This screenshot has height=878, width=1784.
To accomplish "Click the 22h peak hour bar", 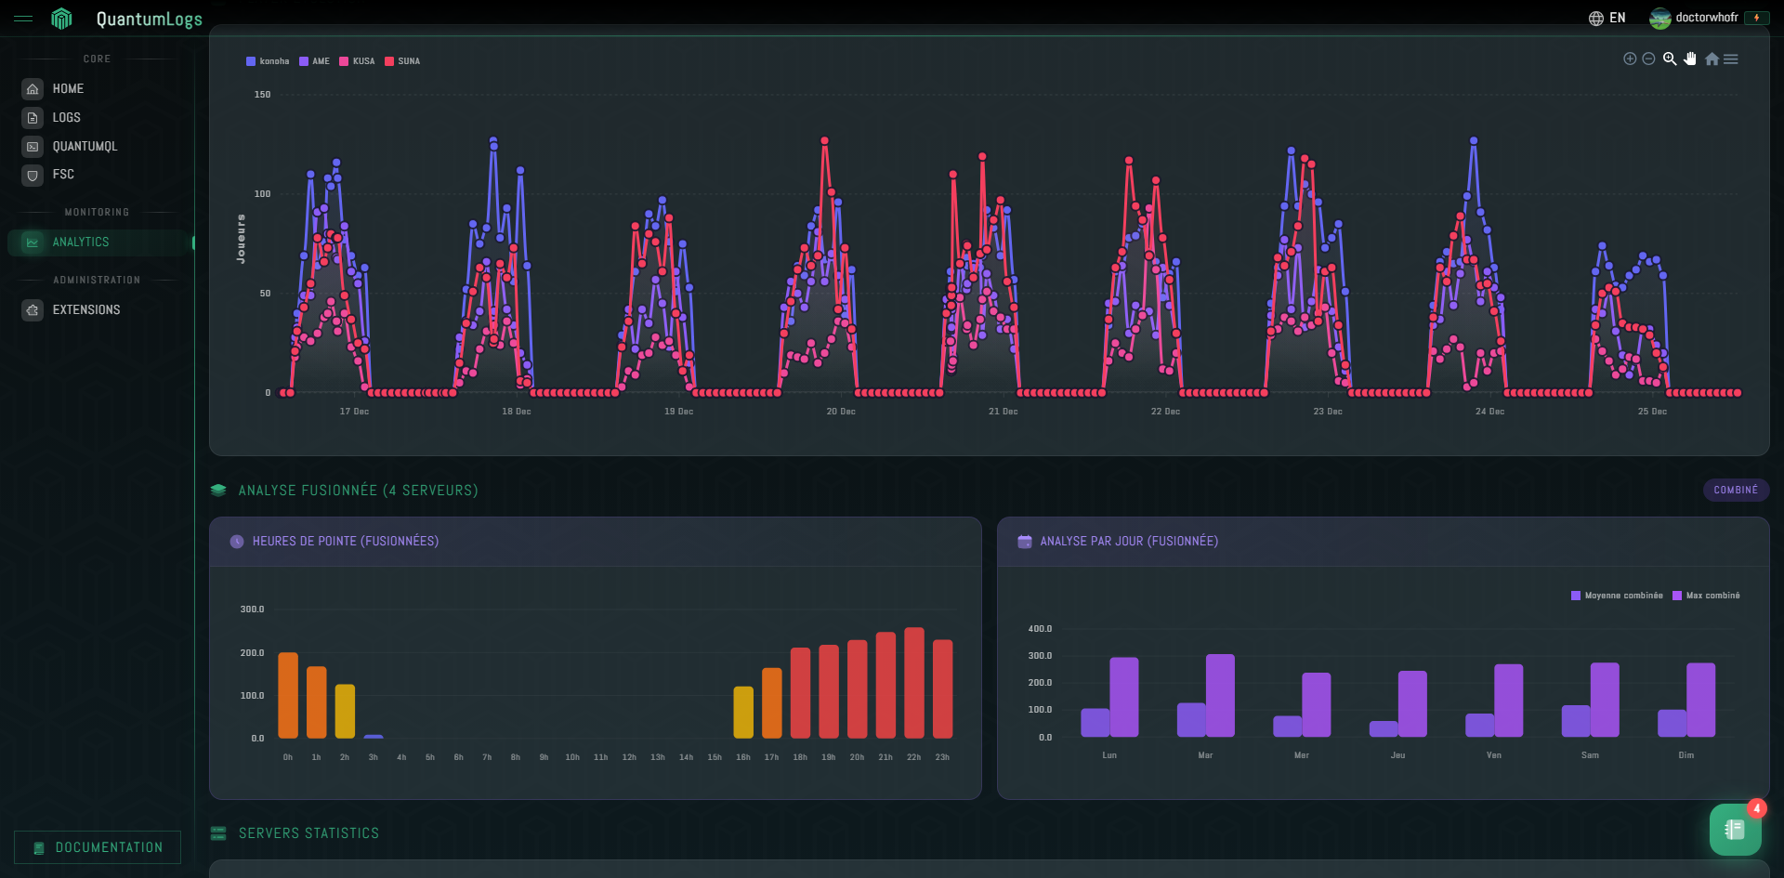I will [x=914, y=683].
